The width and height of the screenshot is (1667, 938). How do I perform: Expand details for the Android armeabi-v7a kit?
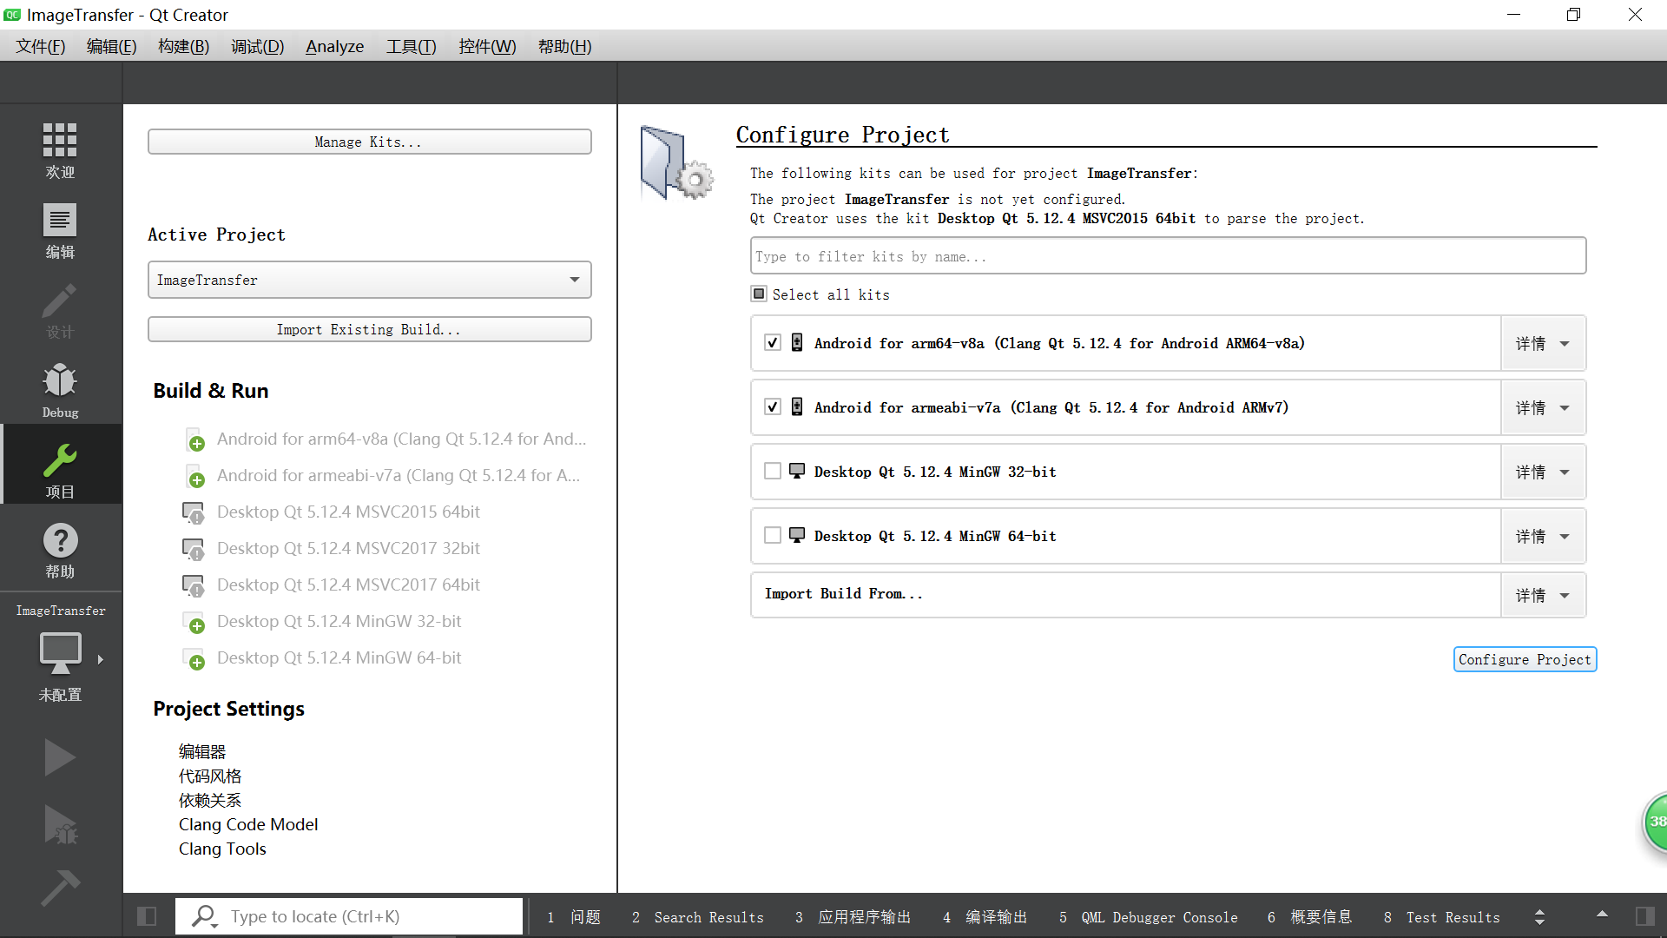[1543, 407]
